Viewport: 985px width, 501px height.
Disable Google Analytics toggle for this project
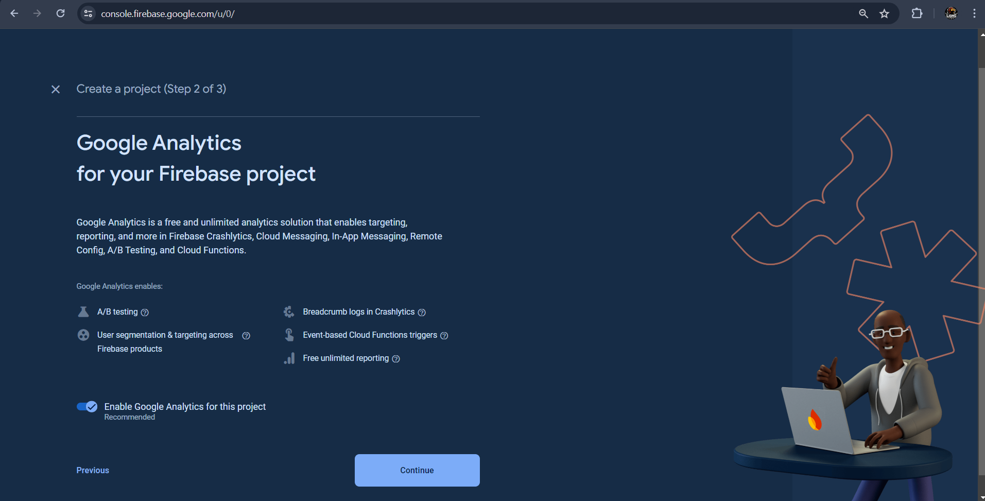click(87, 407)
